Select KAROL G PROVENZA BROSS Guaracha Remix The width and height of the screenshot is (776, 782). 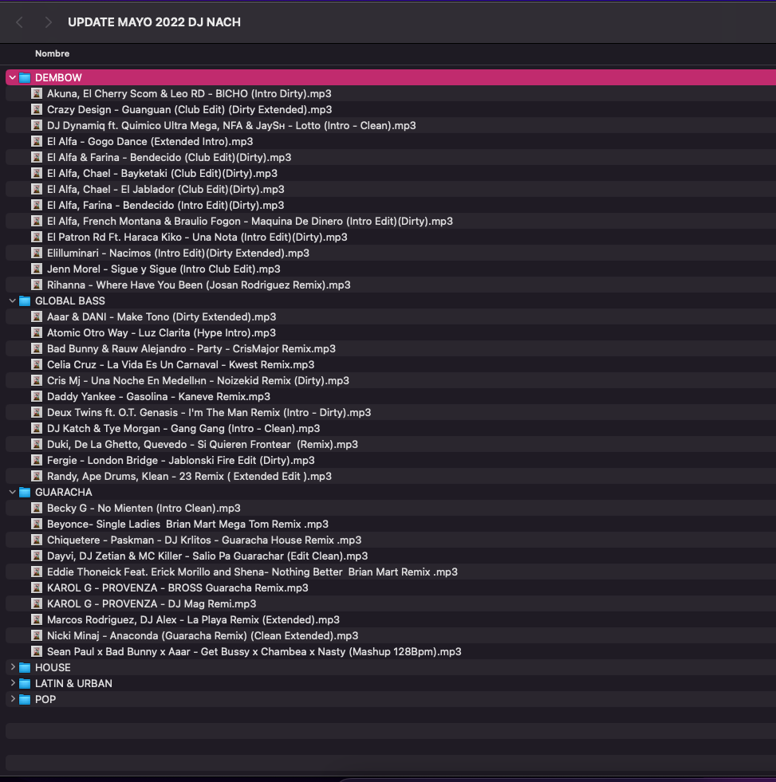click(x=178, y=588)
